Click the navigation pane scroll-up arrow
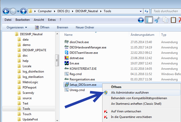This screenshot has height=122, width=181. point(57,34)
